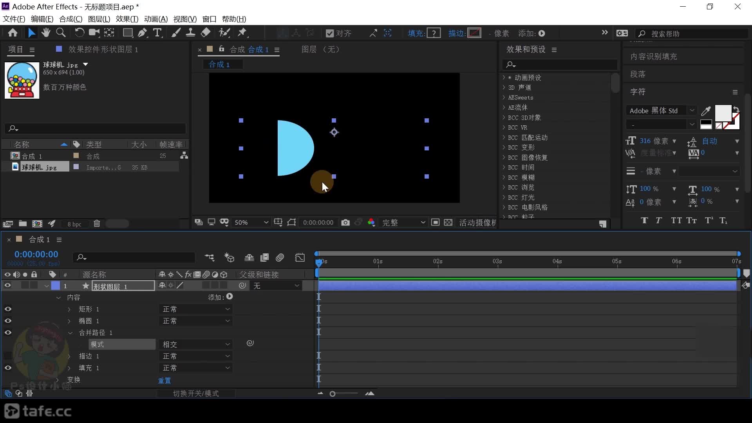Toggle frame blending icon in timeline

point(265,257)
